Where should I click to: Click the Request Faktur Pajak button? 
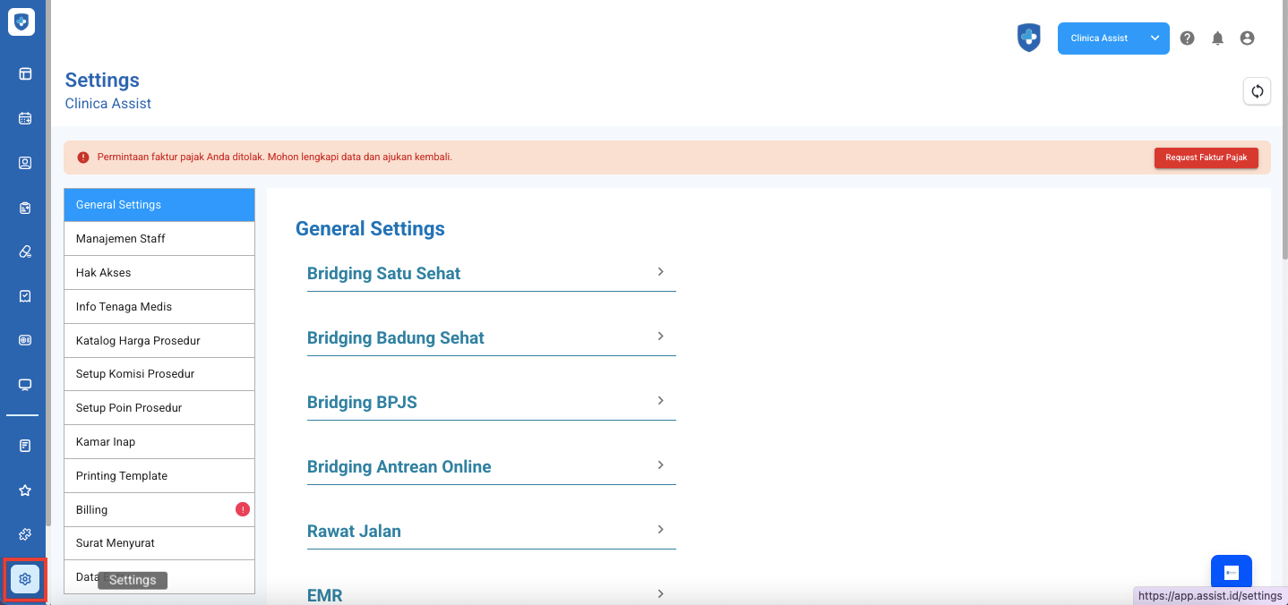[1206, 158]
